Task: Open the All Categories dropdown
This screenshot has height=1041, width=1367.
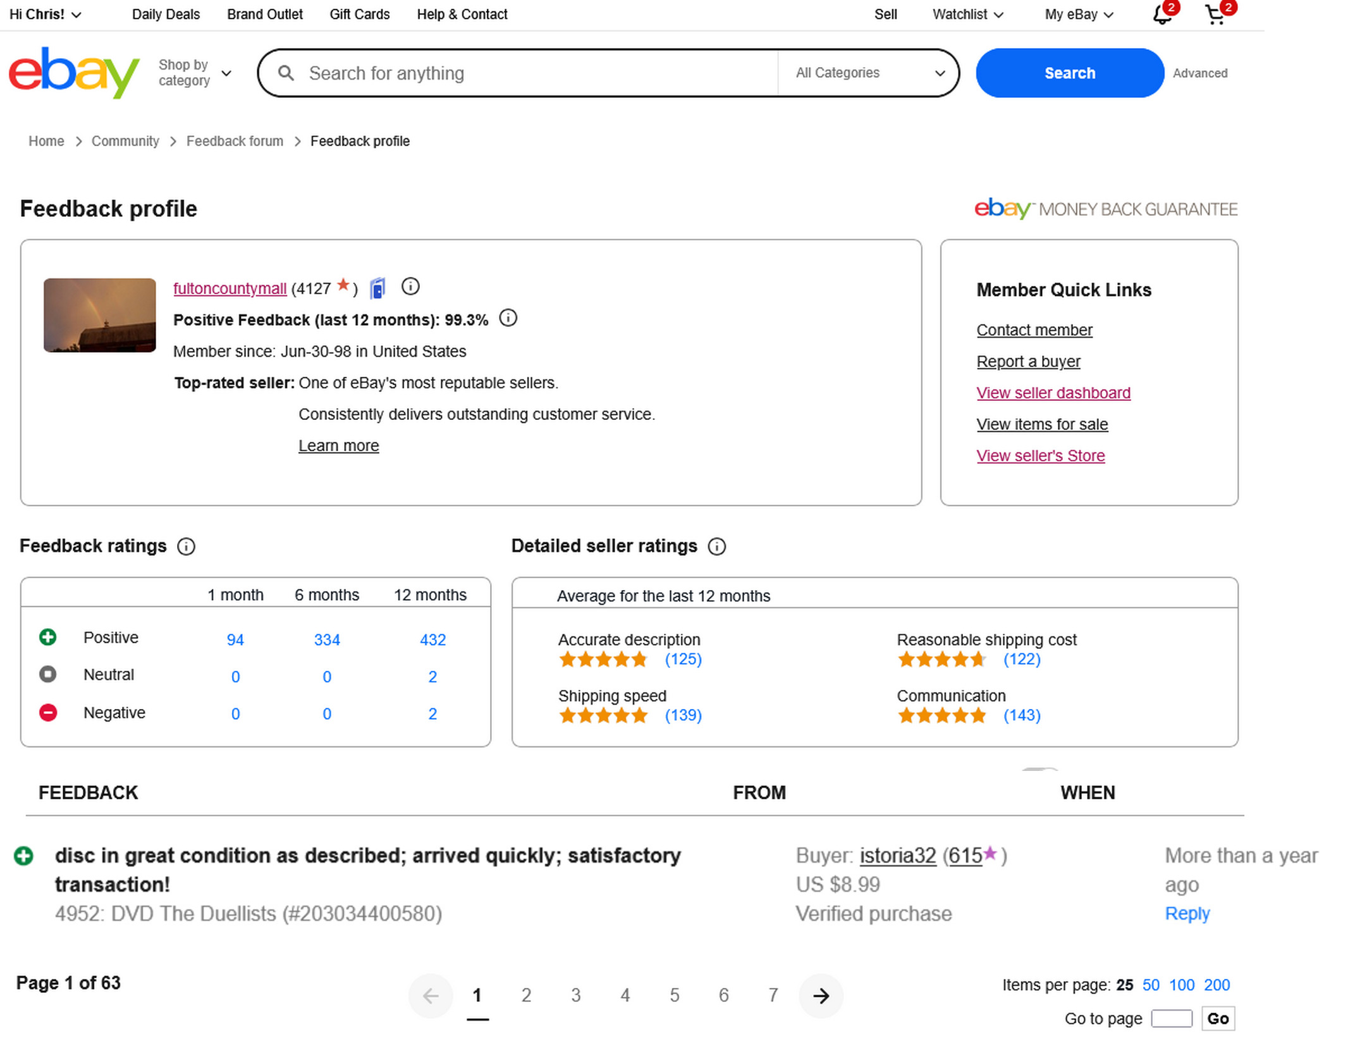Action: [869, 73]
